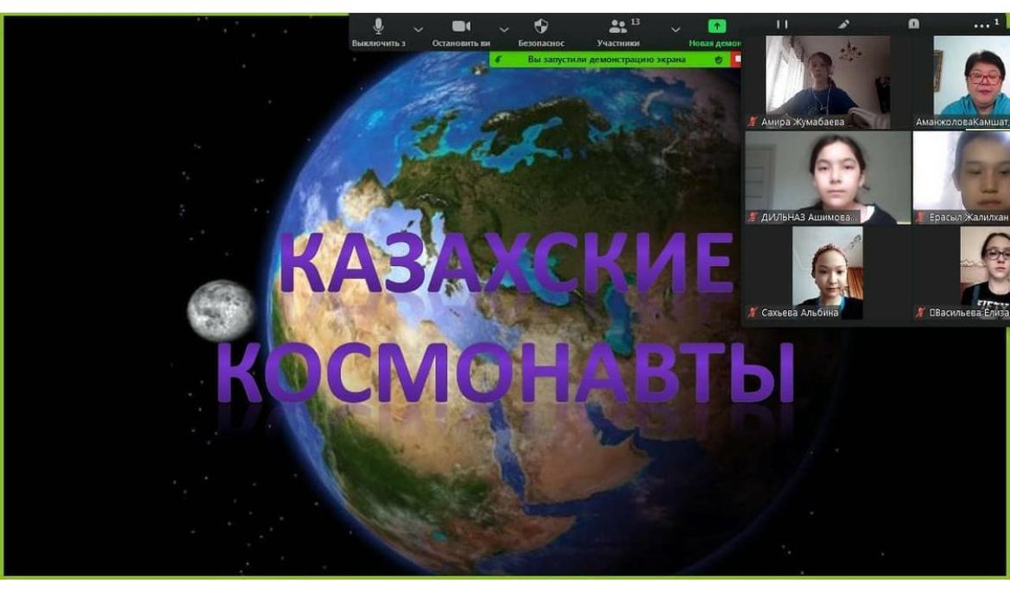Click shield icon on green sharing banner
The image size is (1010, 590).
coord(718,60)
